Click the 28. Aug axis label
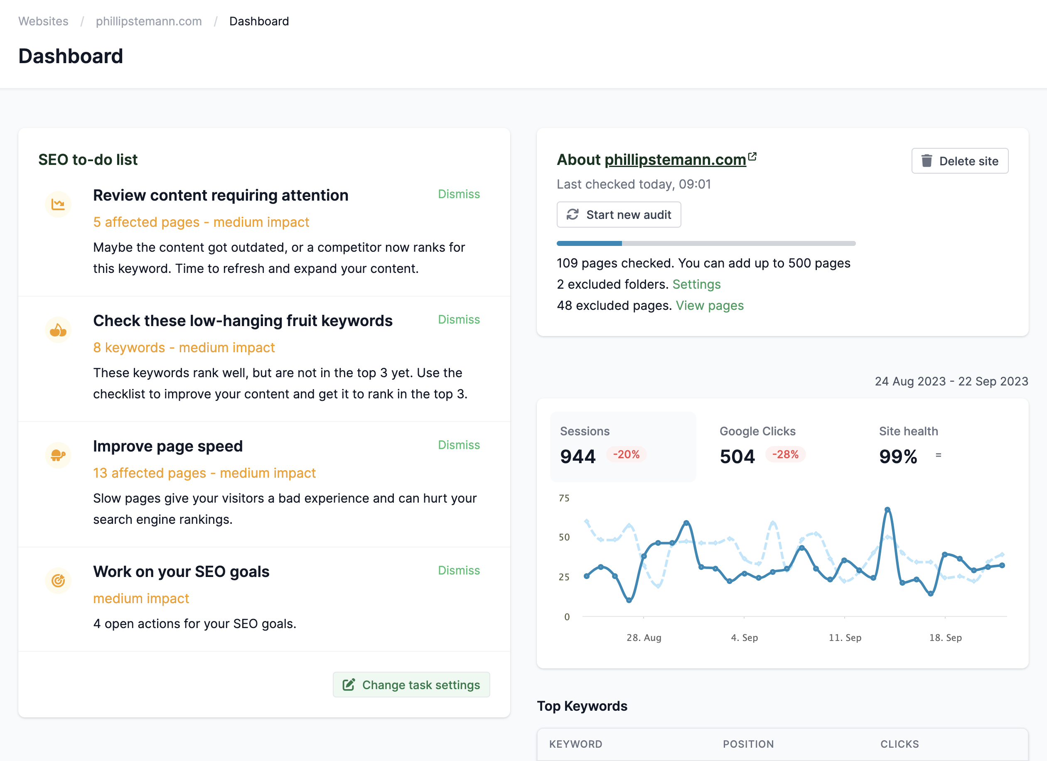1047x761 pixels. coord(644,637)
